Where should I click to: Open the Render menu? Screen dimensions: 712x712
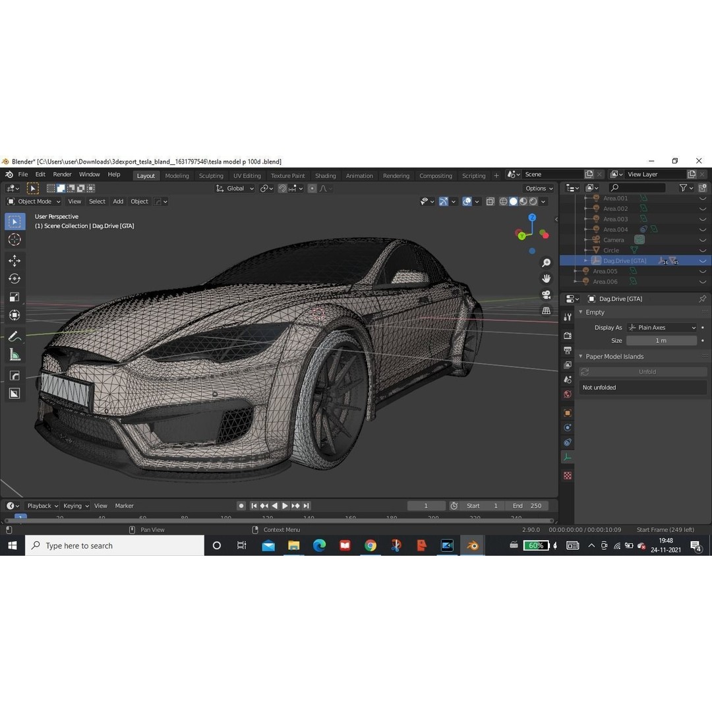point(62,174)
